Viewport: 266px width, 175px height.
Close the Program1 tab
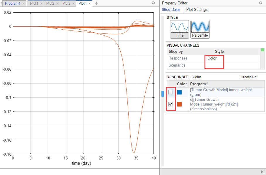(24, 4)
